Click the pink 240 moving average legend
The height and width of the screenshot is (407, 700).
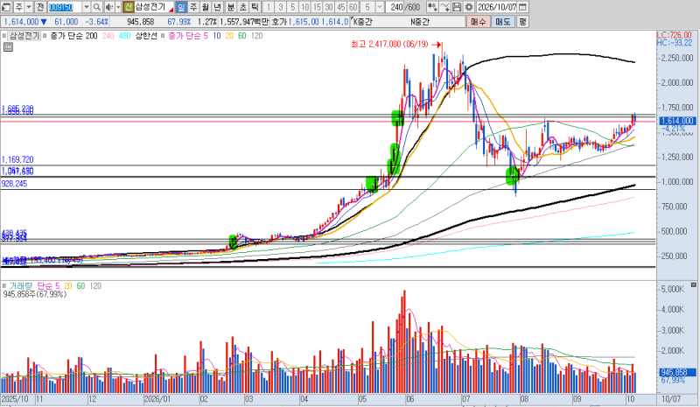[108, 36]
